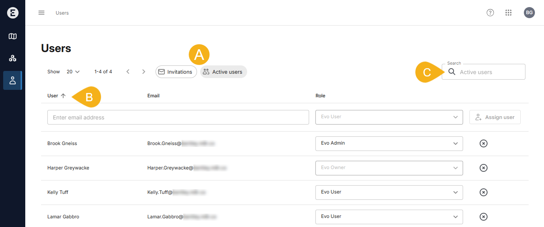Image resolution: width=544 pixels, height=227 pixels.
Task: Open the workspaces cubes icon in sidebar
Action: coord(13,58)
